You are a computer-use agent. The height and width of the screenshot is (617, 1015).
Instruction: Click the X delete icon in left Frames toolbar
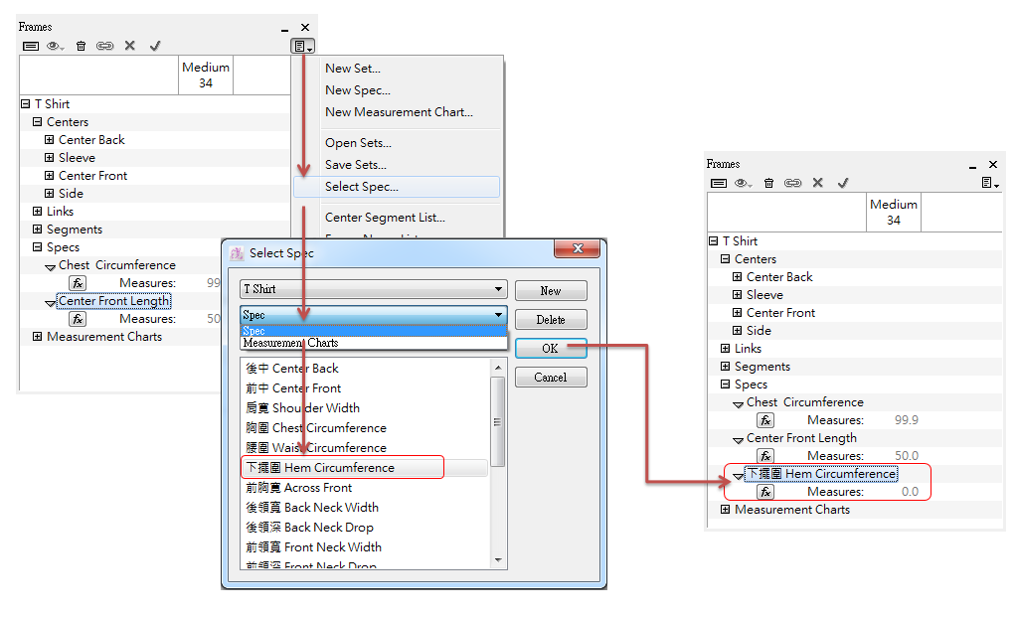click(x=129, y=46)
